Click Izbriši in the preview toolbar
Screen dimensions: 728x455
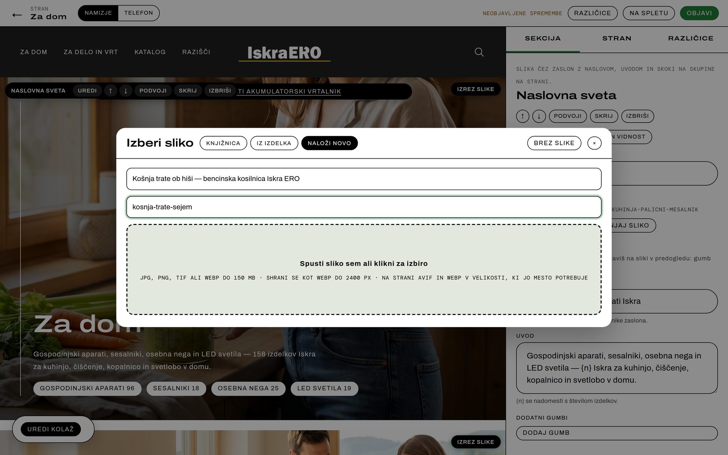[220, 91]
